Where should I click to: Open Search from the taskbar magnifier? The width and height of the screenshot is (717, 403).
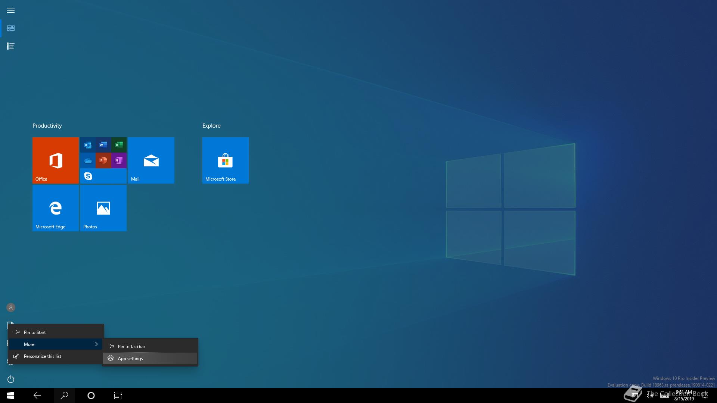[64, 396]
